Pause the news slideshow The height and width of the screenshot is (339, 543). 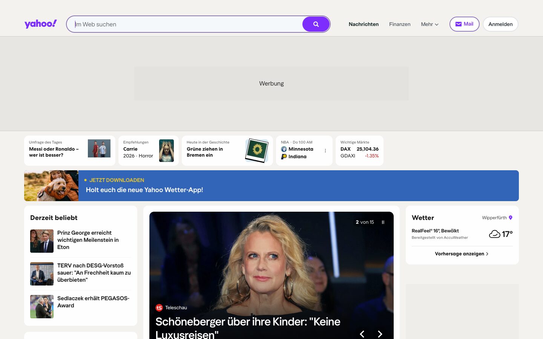(383, 222)
